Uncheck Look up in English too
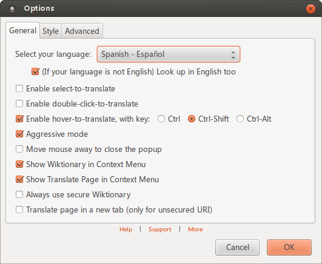 point(35,71)
